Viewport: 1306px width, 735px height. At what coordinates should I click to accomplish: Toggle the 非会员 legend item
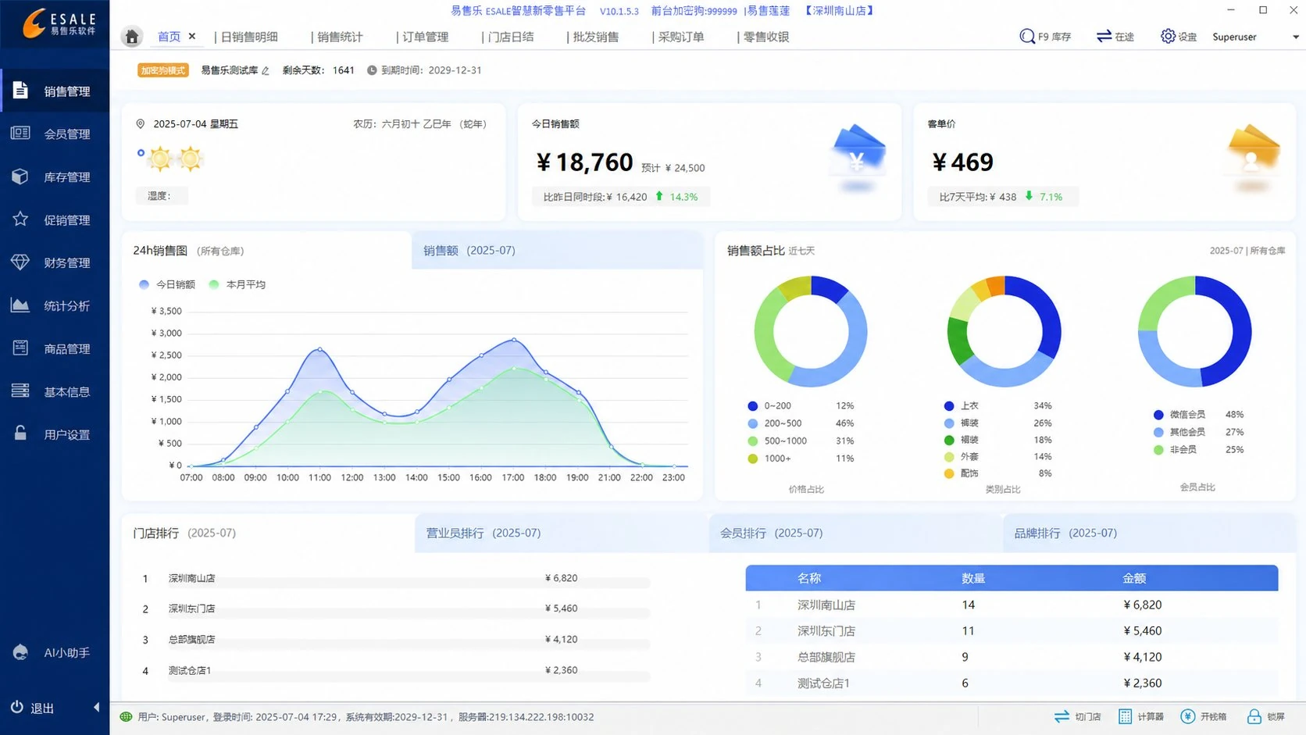(1176, 450)
